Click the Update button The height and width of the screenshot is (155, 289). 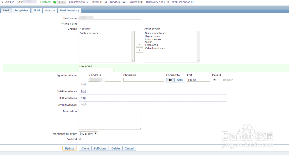tap(69, 148)
